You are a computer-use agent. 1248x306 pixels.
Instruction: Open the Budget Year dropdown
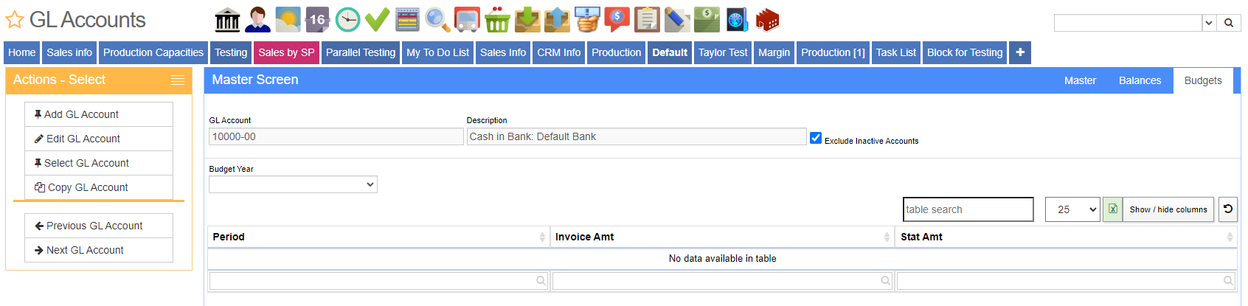click(x=293, y=184)
